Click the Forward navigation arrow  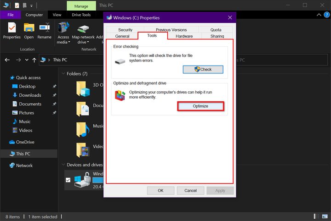pos(18,60)
